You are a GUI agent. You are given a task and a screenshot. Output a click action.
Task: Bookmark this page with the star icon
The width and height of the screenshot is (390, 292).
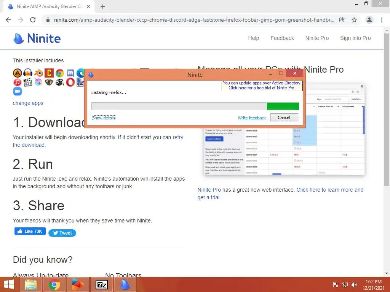(354, 20)
